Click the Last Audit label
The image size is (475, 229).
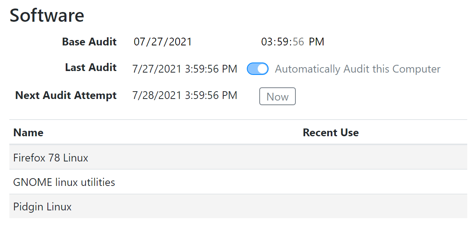coord(90,67)
